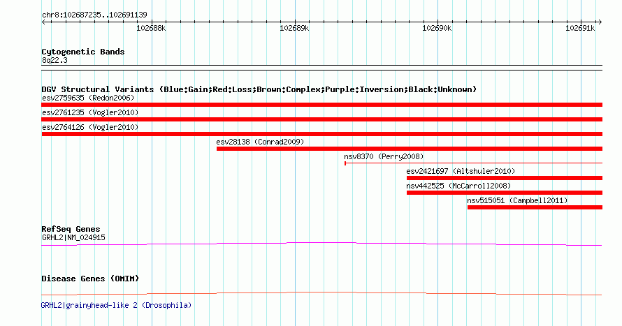Open variant esv2764126 (Vogler2010) label

90,127
